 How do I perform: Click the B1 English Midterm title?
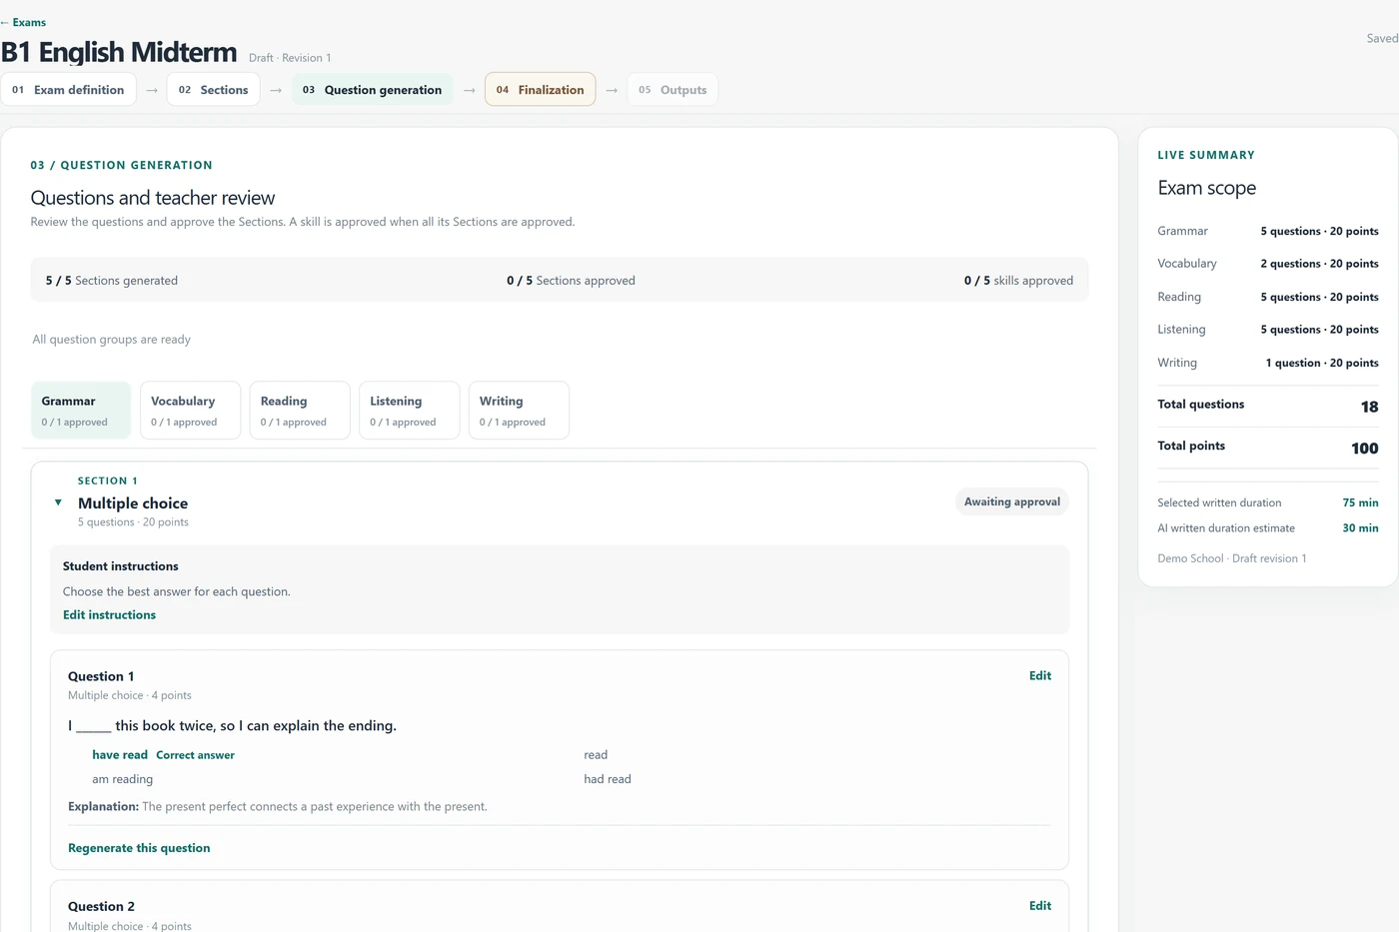[119, 52]
